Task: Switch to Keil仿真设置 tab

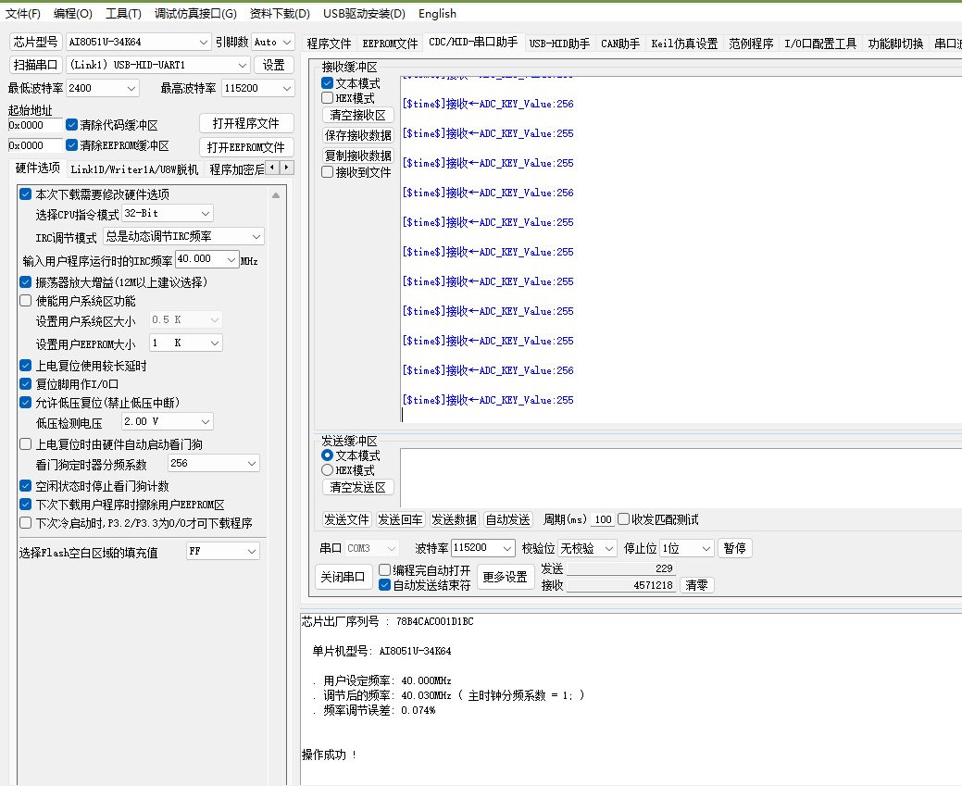Action: coord(684,44)
